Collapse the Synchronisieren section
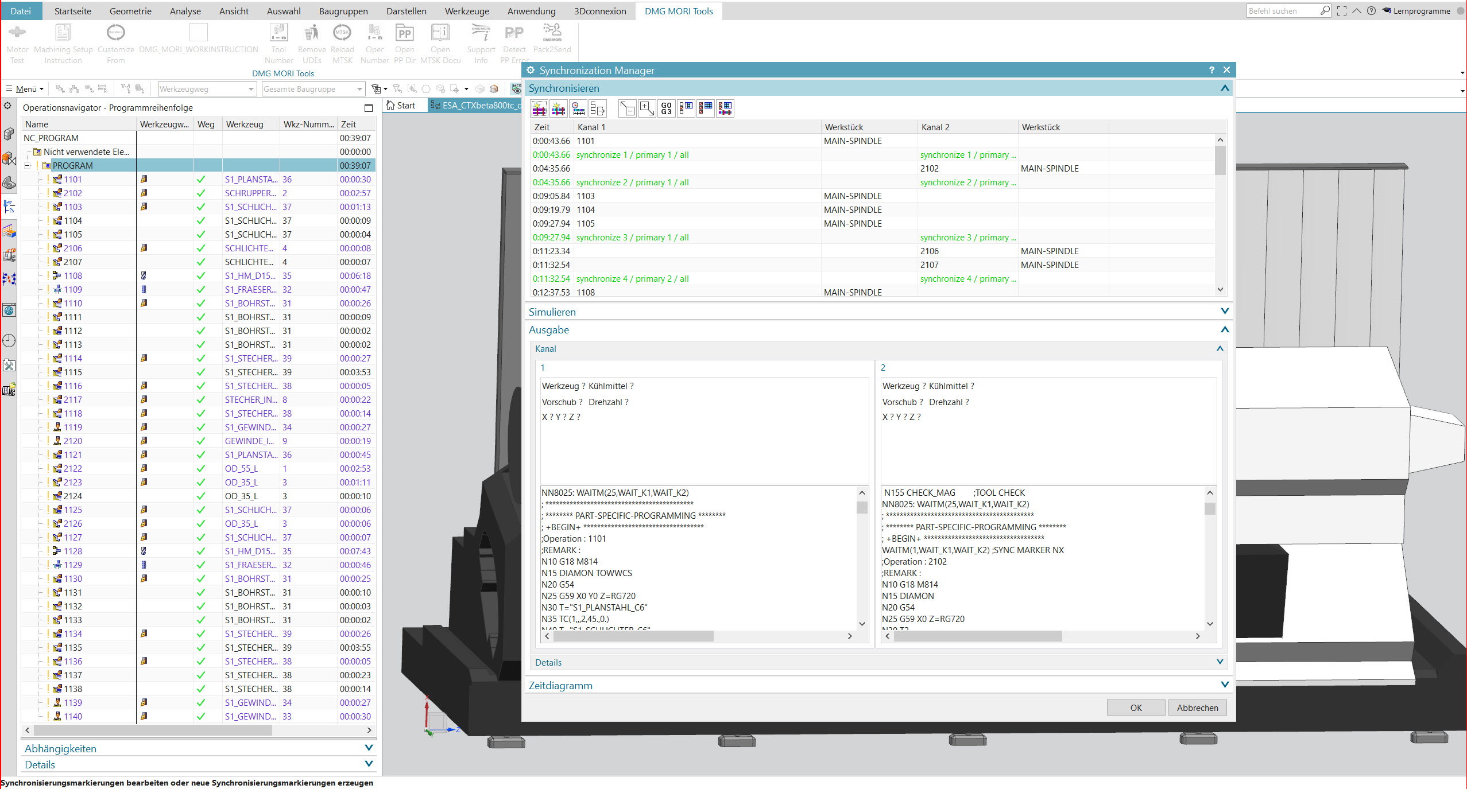Image resolution: width=1467 pixels, height=789 pixels. pos(1225,88)
